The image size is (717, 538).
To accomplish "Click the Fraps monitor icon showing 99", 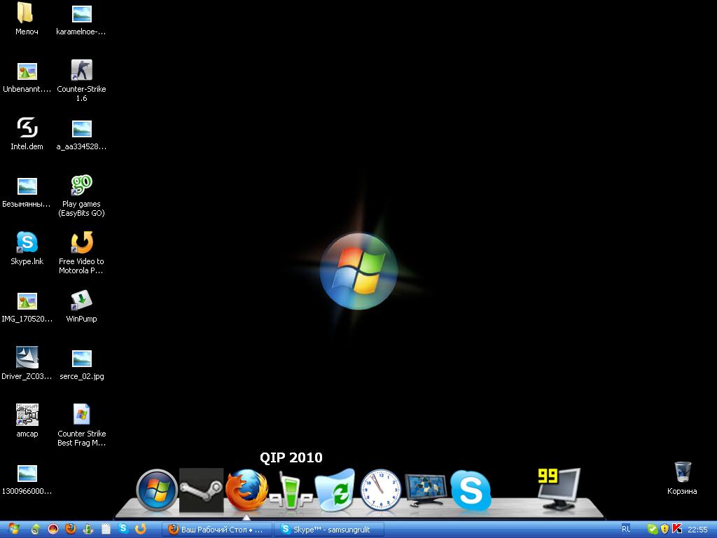I will [559, 489].
